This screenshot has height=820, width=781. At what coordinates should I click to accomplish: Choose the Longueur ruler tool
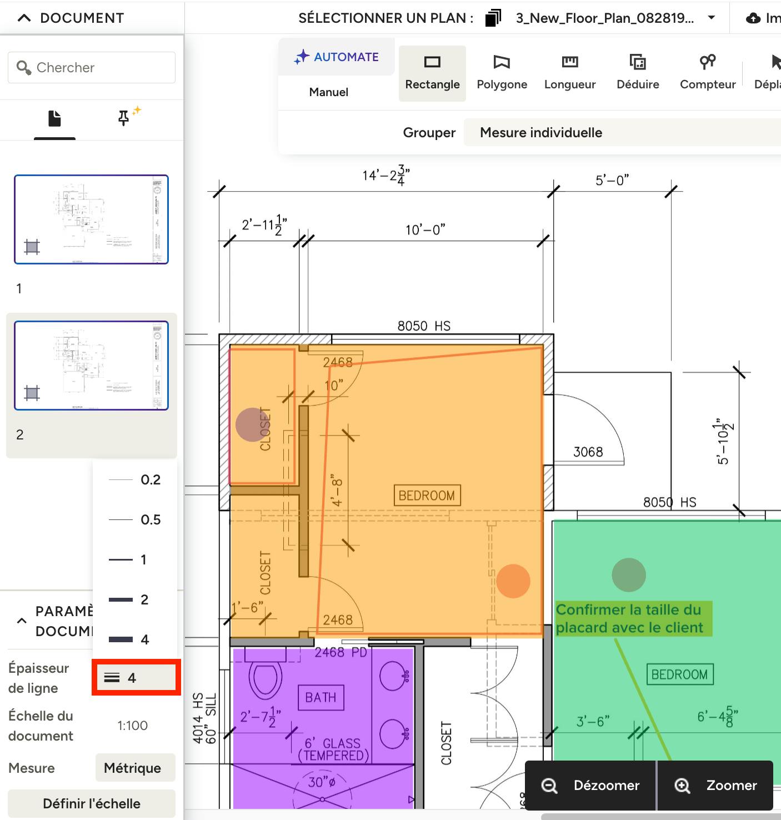coord(569,73)
